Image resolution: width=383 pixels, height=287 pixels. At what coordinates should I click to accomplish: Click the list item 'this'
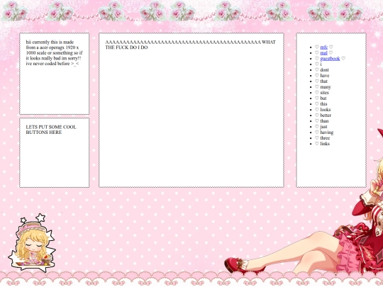323,104
